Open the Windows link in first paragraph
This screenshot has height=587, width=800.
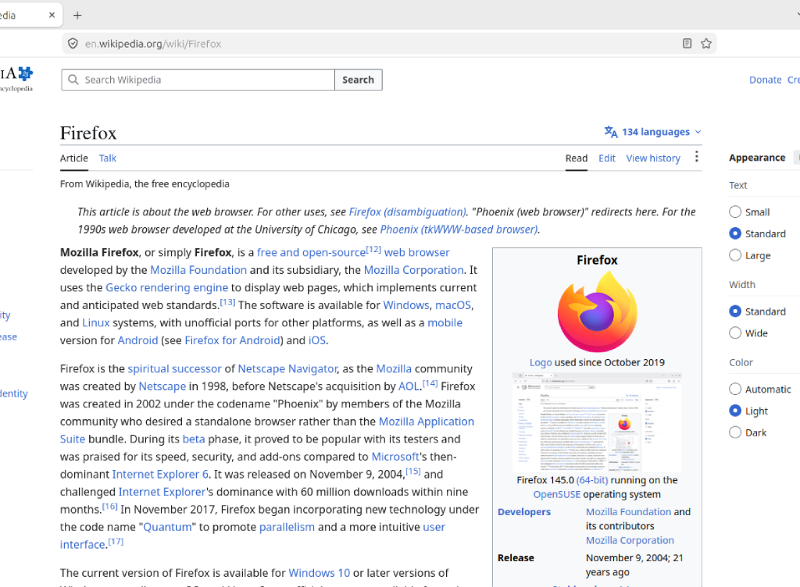[x=406, y=305]
